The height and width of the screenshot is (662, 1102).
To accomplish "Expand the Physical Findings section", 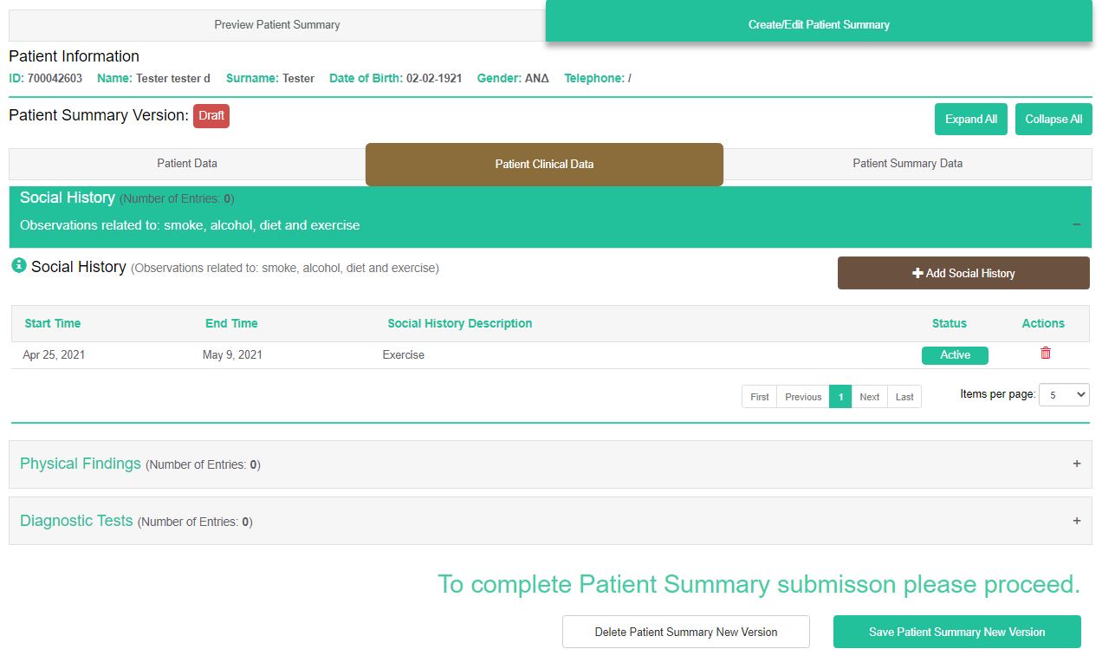I will coord(1076,464).
